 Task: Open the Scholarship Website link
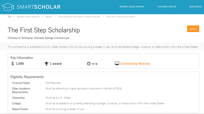135,64
